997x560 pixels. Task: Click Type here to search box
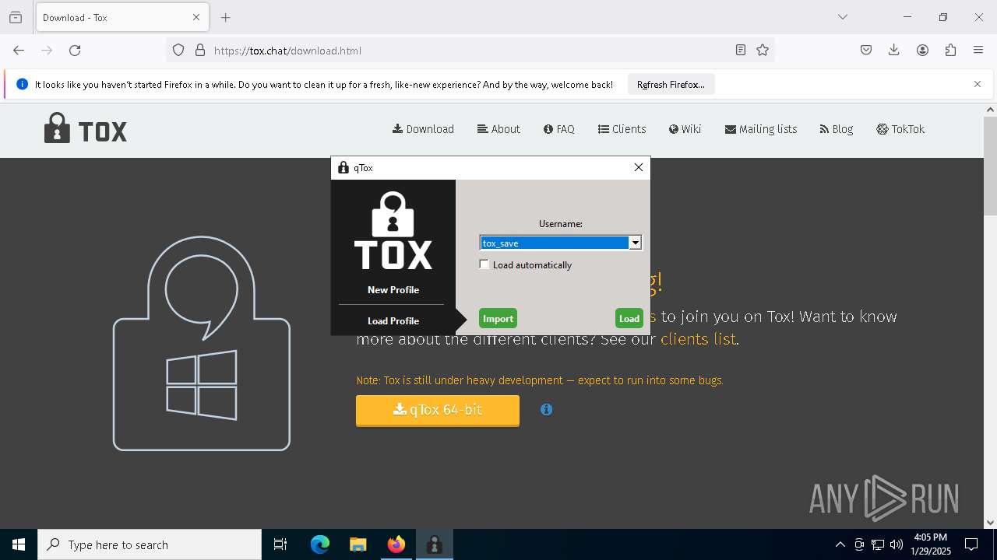(x=150, y=544)
